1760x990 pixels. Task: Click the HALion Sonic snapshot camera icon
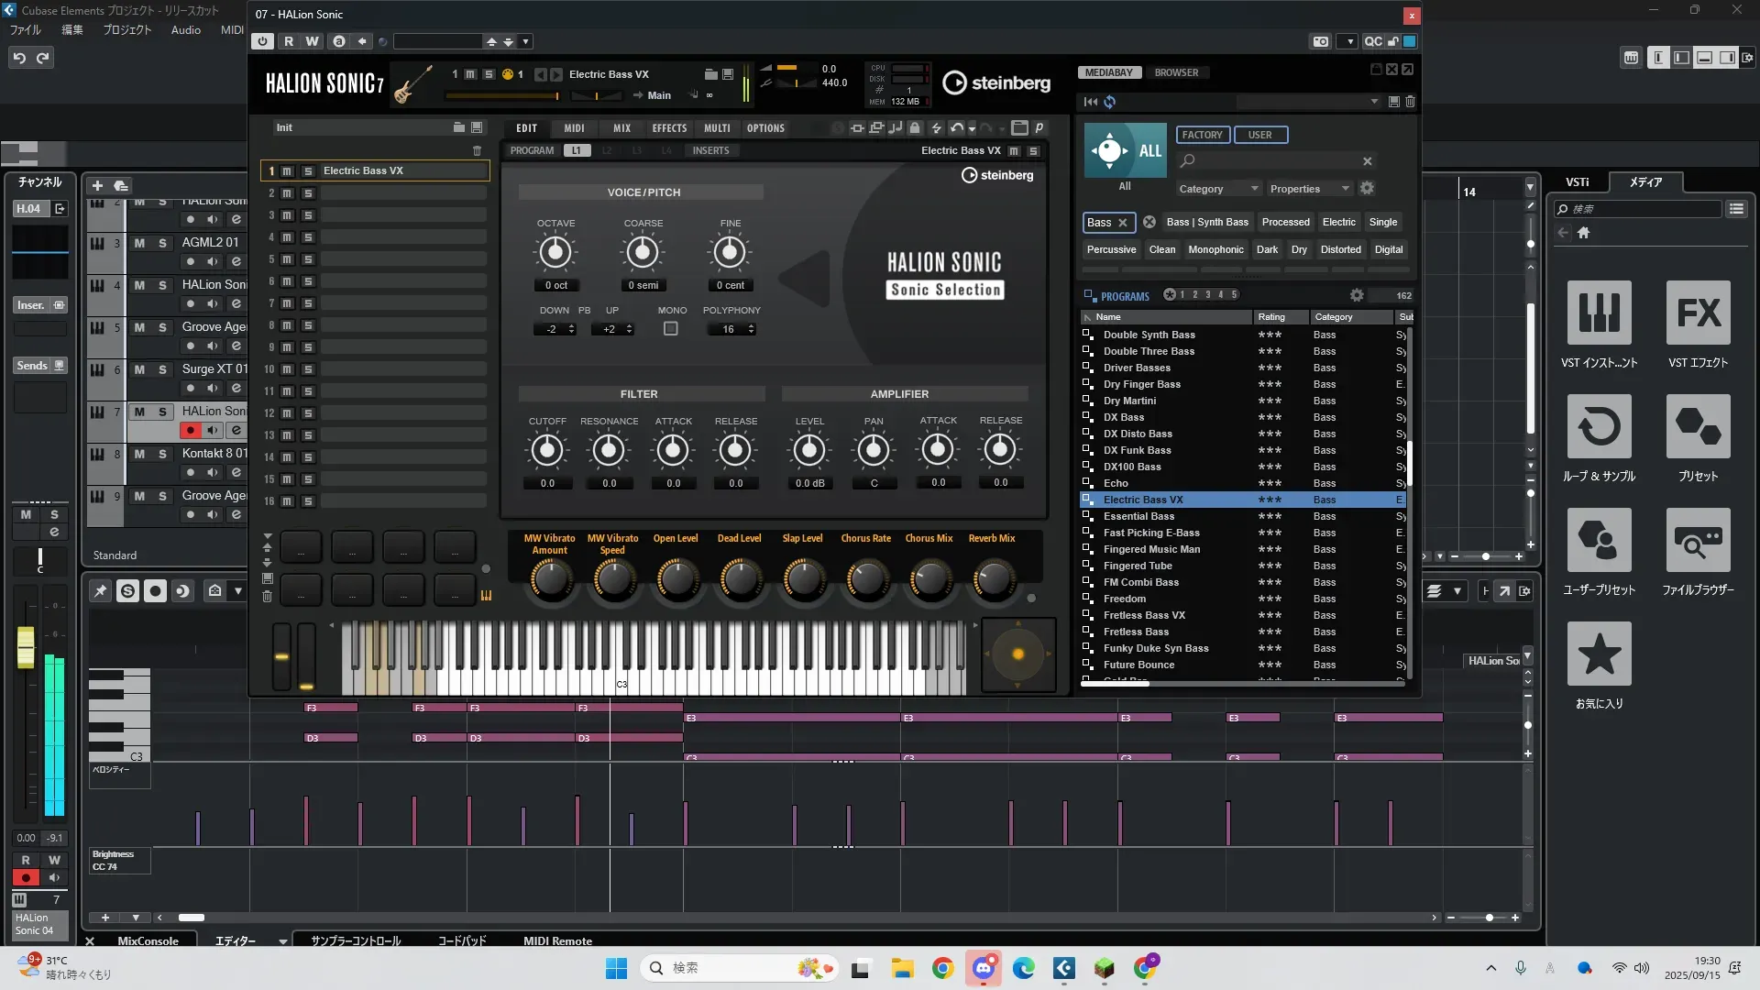pos(1320,41)
